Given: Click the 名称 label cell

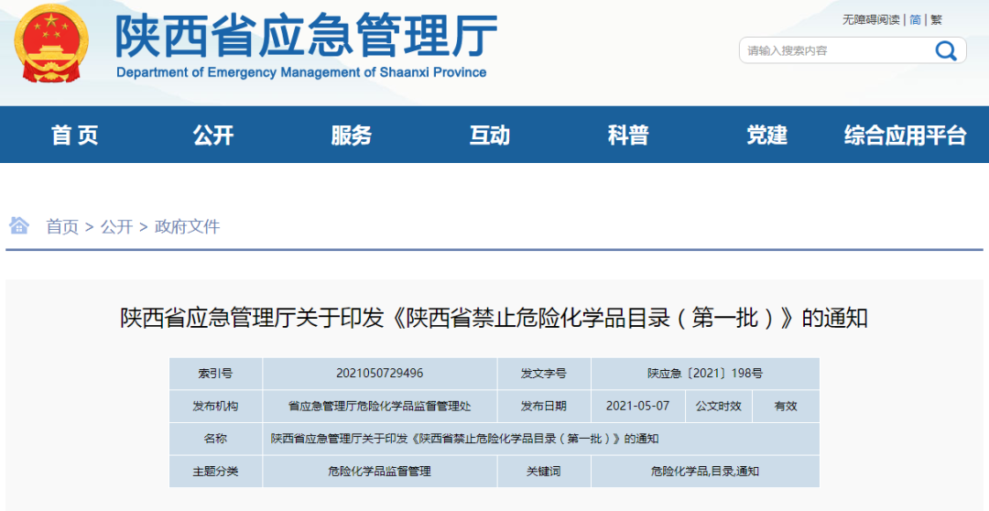Looking at the screenshot, I should (x=216, y=439).
